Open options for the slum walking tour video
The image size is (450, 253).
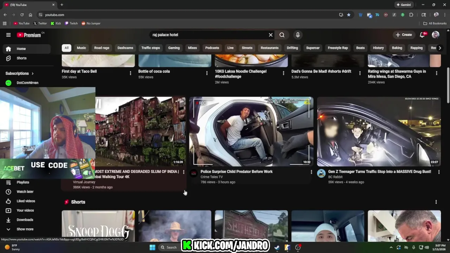(184, 172)
